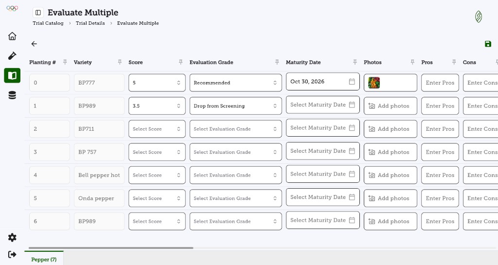Click the rings logo at top left
The height and width of the screenshot is (265, 498).
12,9
